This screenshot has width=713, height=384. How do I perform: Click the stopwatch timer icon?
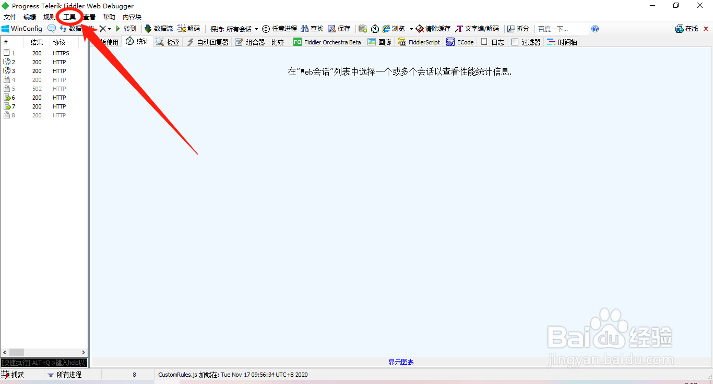tap(375, 29)
